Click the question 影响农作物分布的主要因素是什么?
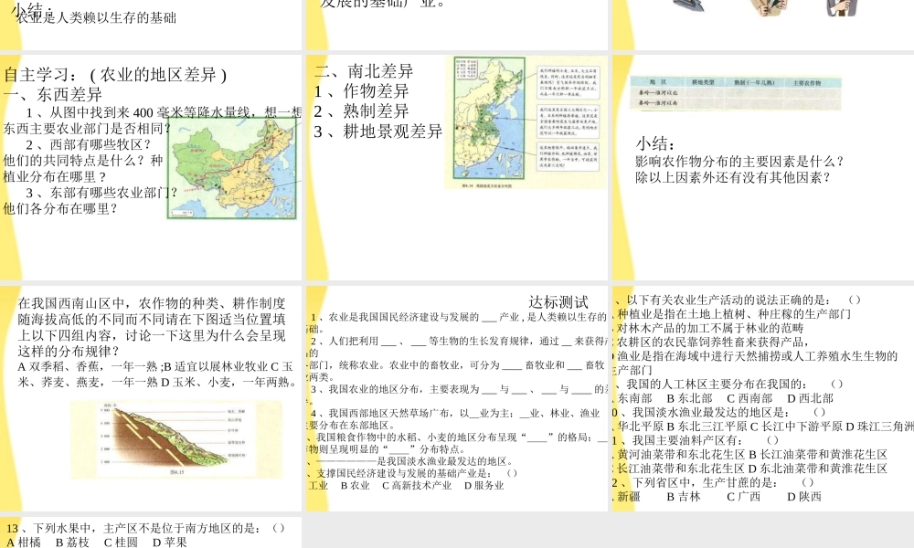This screenshot has height=548, width=914. coord(739,162)
